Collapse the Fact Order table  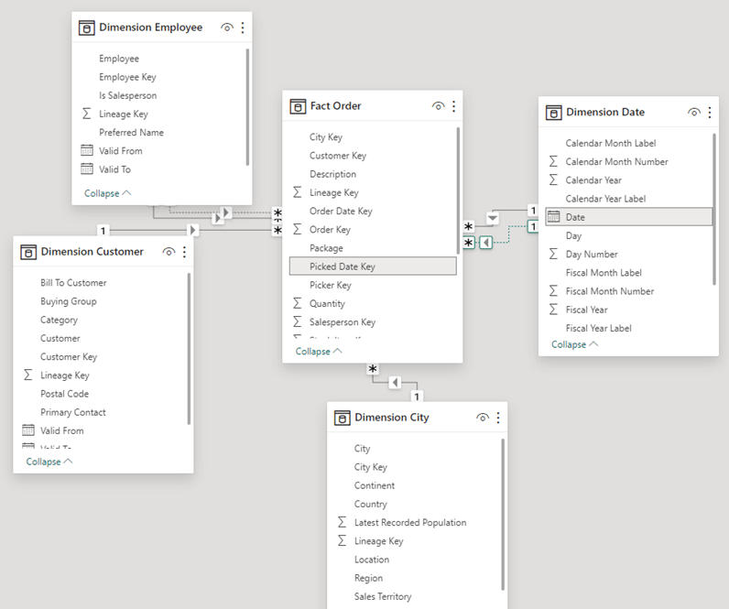[319, 351]
